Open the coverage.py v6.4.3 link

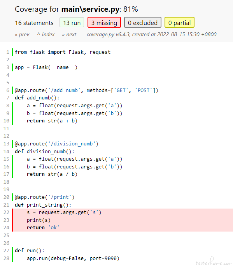108,34
